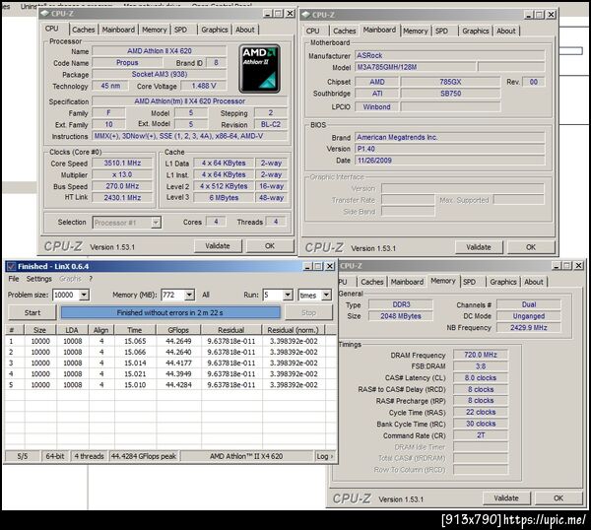Open About tab in Memory window
The width and height of the screenshot is (591, 530).
pos(534,282)
